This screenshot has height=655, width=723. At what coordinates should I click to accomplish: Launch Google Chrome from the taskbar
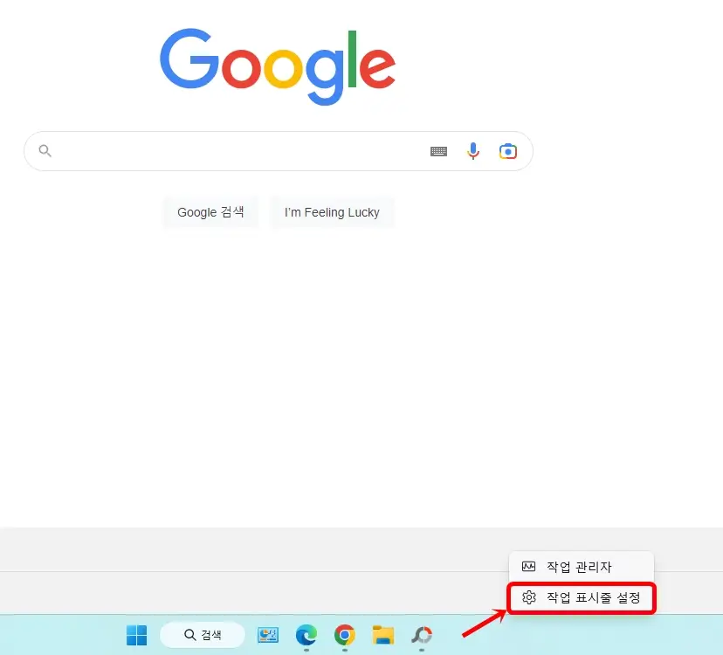pos(344,635)
